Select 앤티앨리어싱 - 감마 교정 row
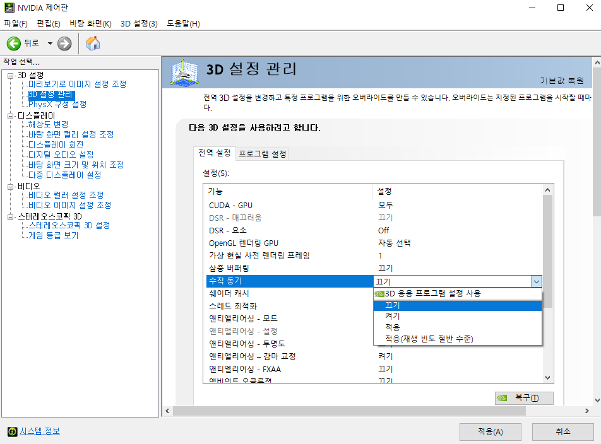 [x=374, y=356]
